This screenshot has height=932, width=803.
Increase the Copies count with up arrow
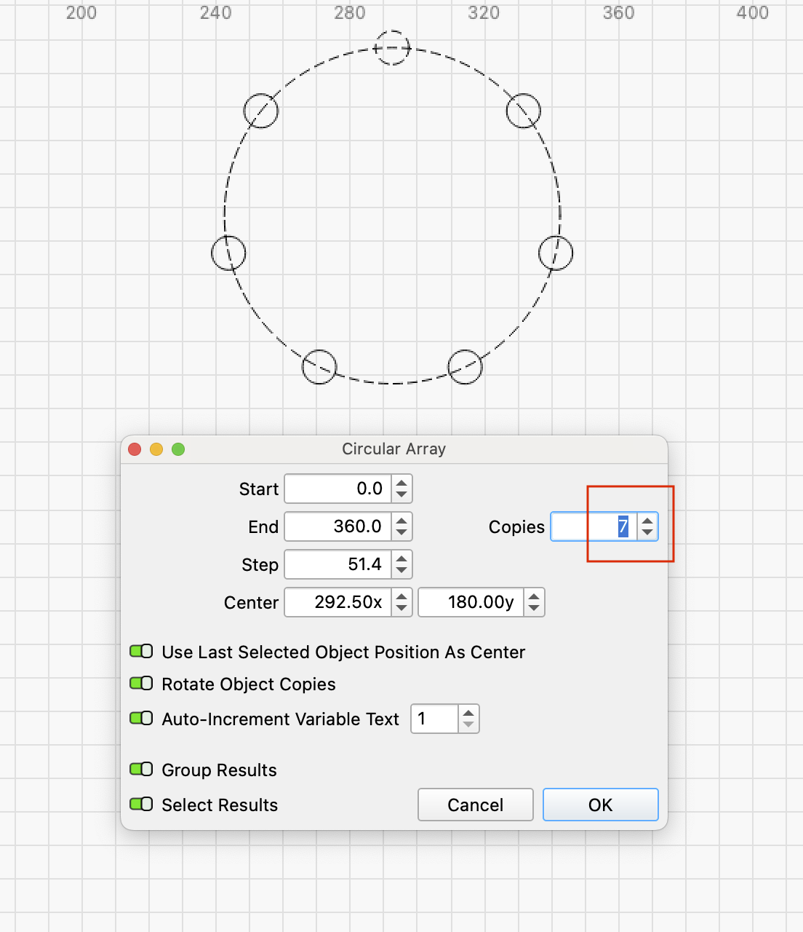click(x=647, y=521)
